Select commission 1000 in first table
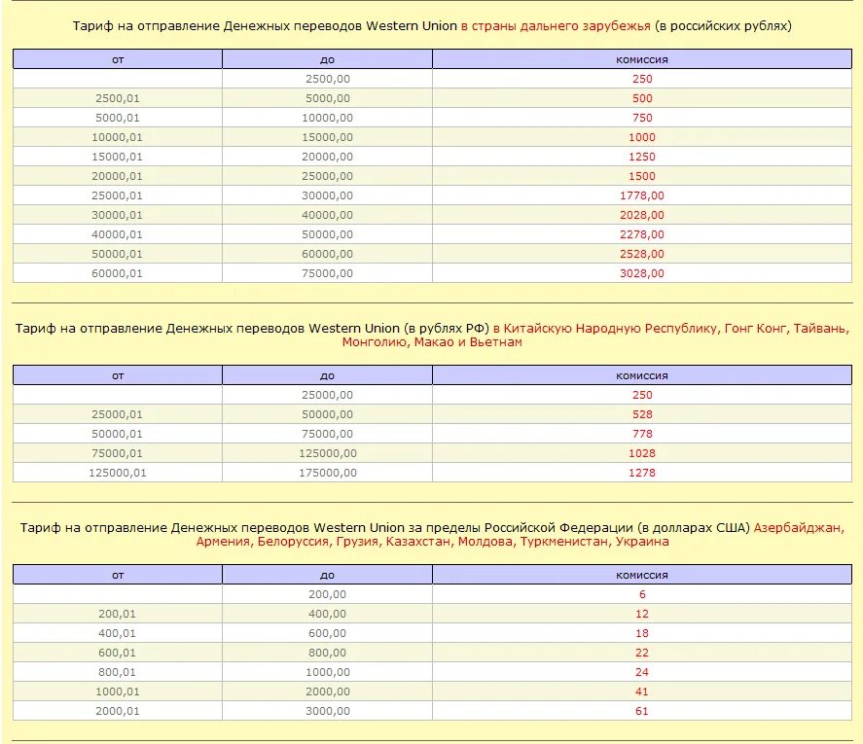The image size is (863, 744). pos(642,137)
